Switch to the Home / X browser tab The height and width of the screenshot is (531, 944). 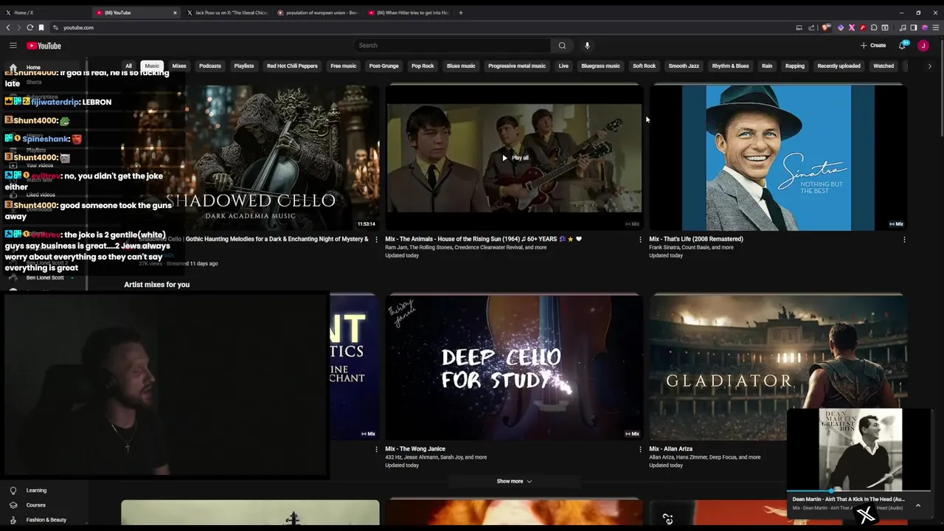click(44, 13)
